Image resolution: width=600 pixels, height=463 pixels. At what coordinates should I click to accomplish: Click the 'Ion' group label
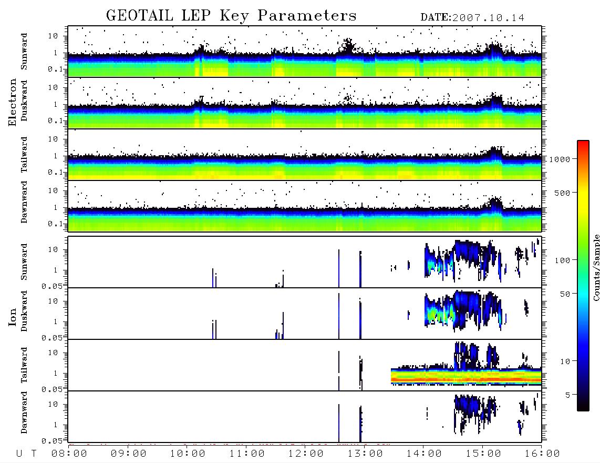[x=12, y=317]
